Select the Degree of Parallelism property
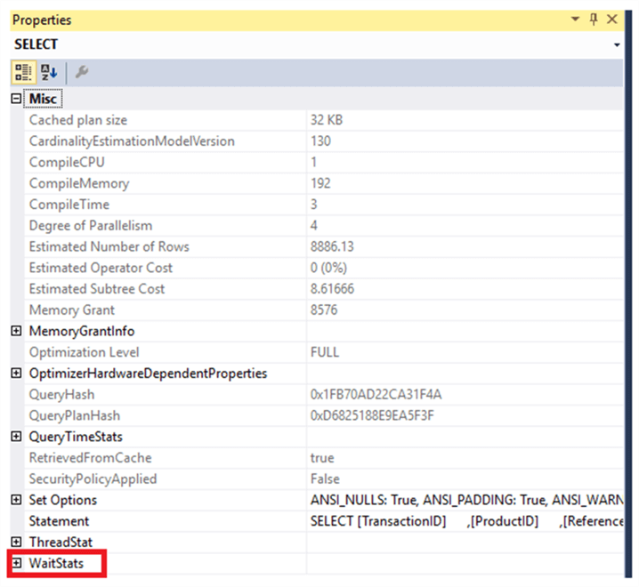The image size is (639, 587). coord(90,226)
